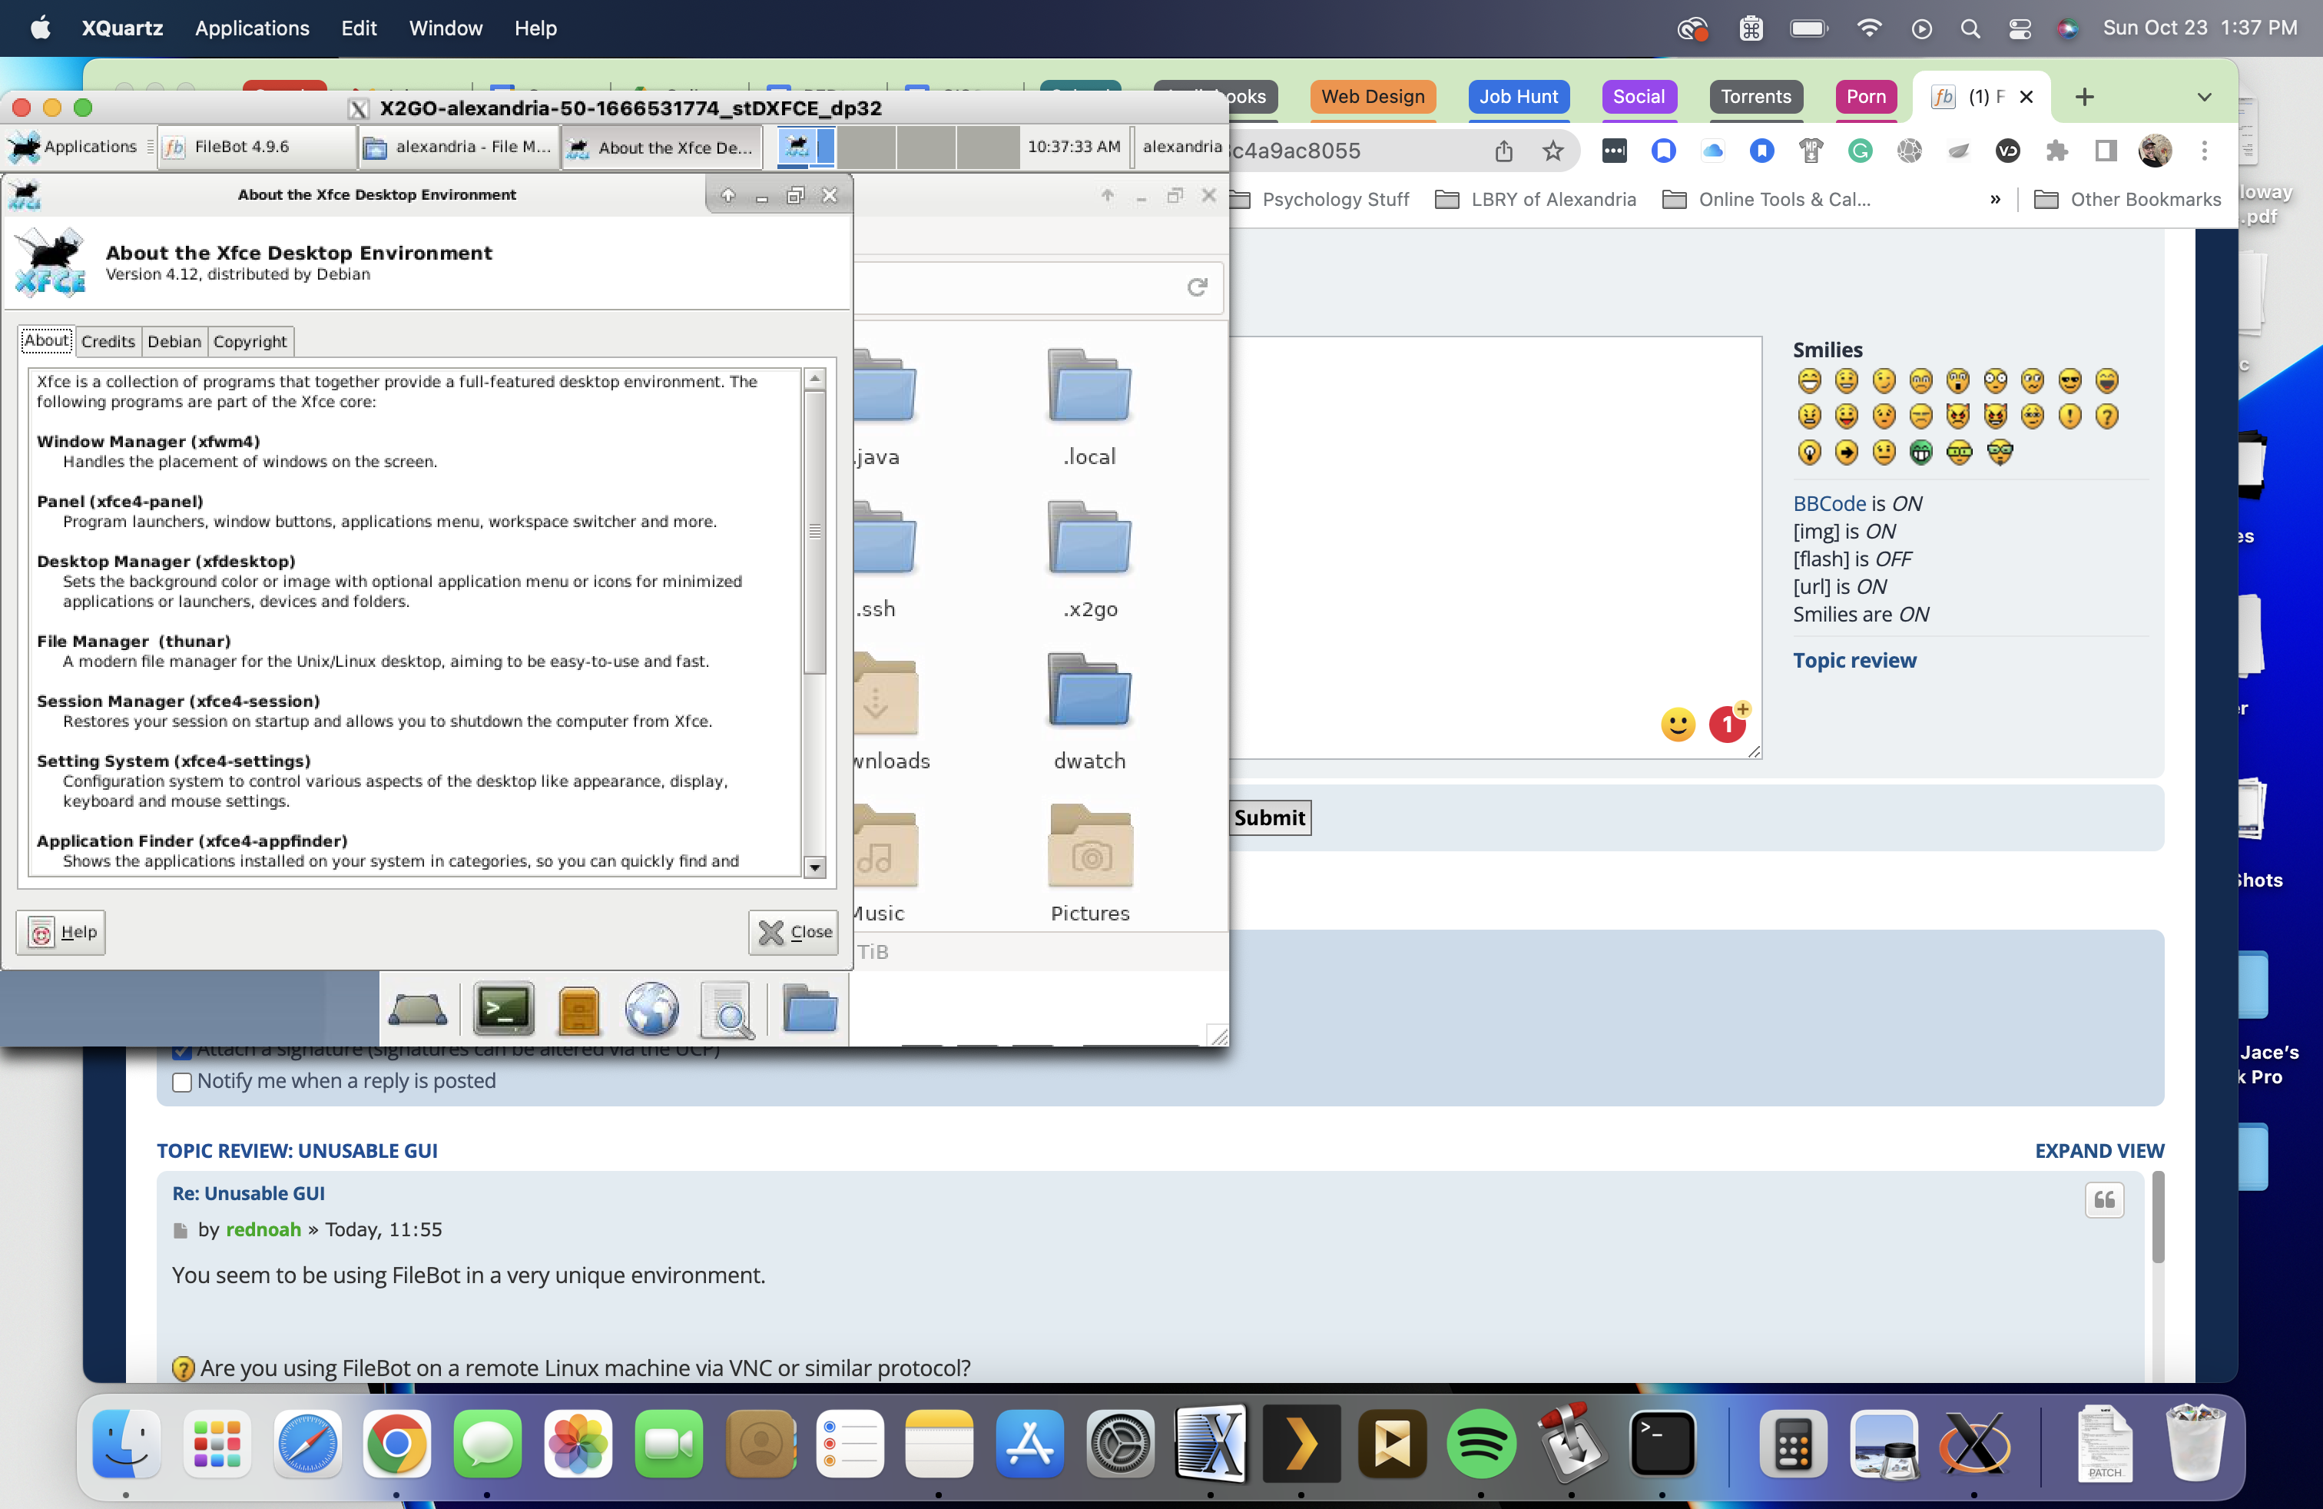Click the smiley emoji in the message box
This screenshot has height=1509, width=2323.
[x=1678, y=725]
